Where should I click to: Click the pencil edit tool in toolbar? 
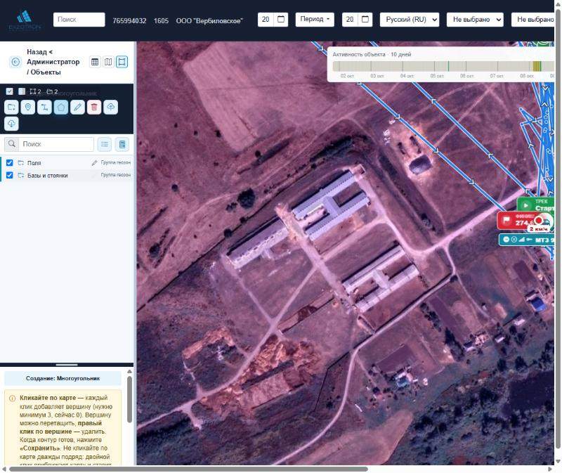click(x=77, y=108)
